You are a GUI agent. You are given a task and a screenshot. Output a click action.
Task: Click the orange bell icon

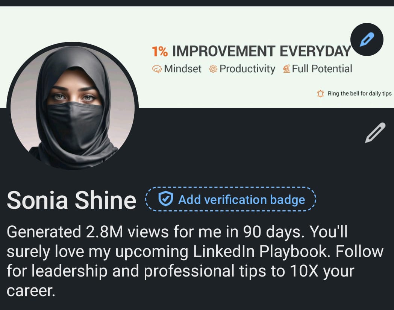point(320,94)
